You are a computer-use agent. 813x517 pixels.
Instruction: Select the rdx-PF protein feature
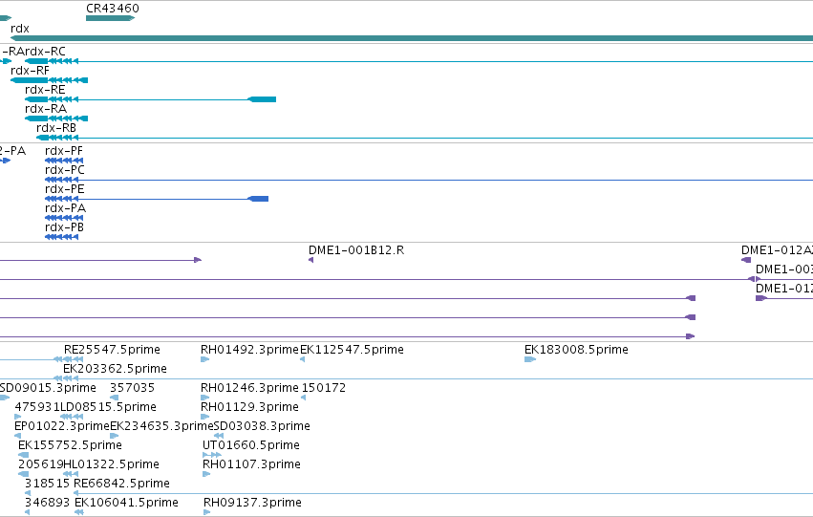pyautogui.click(x=62, y=161)
